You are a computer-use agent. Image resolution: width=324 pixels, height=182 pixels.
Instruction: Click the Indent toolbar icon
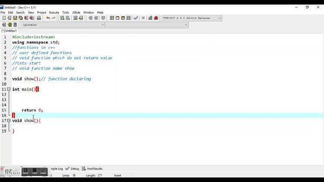click(90, 18)
